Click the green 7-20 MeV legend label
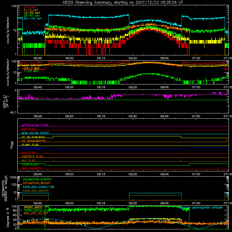 click(31, 71)
